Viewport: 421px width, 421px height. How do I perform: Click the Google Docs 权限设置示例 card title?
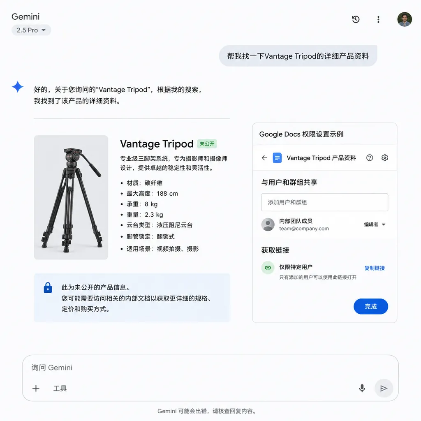coord(301,134)
